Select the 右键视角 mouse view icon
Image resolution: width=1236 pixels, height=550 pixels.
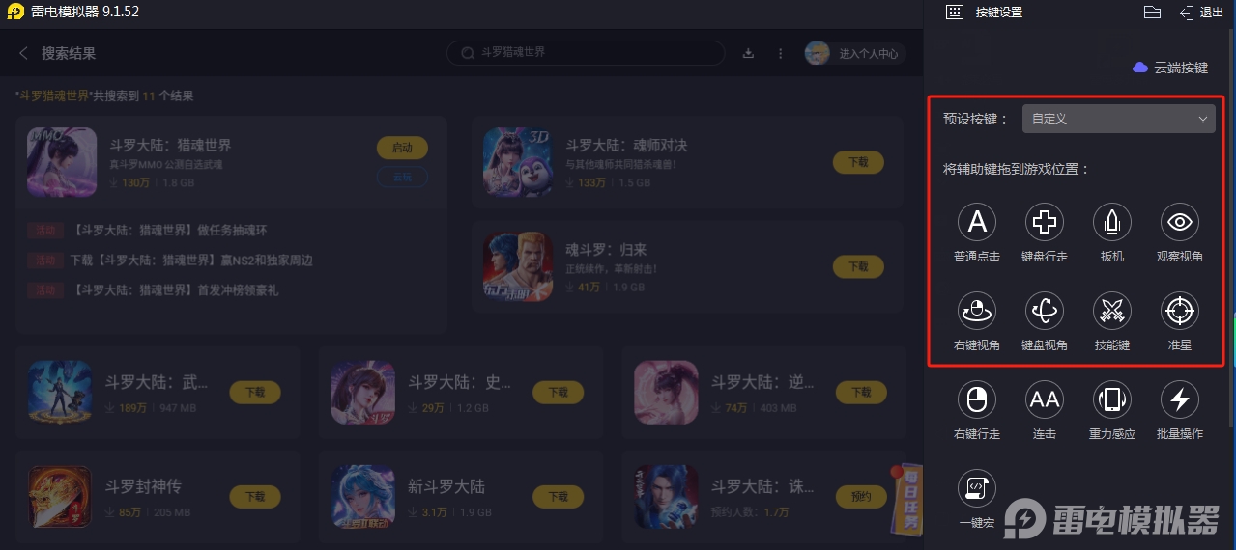977,311
